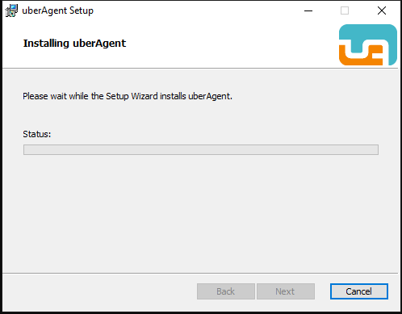
Task: Cancel the uberAgent installation
Action: click(359, 291)
